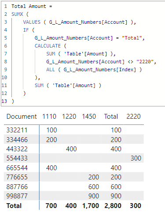Click Total column value 200 for 776655
This screenshot has width=165, height=219.
click(116, 177)
